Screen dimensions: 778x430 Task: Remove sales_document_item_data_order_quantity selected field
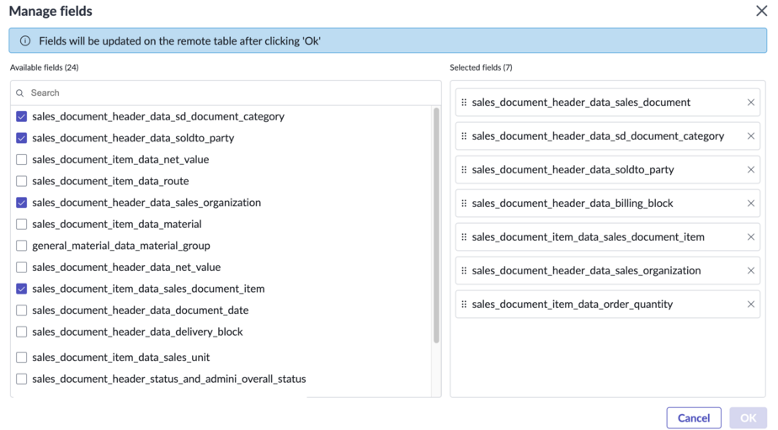tap(751, 304)
